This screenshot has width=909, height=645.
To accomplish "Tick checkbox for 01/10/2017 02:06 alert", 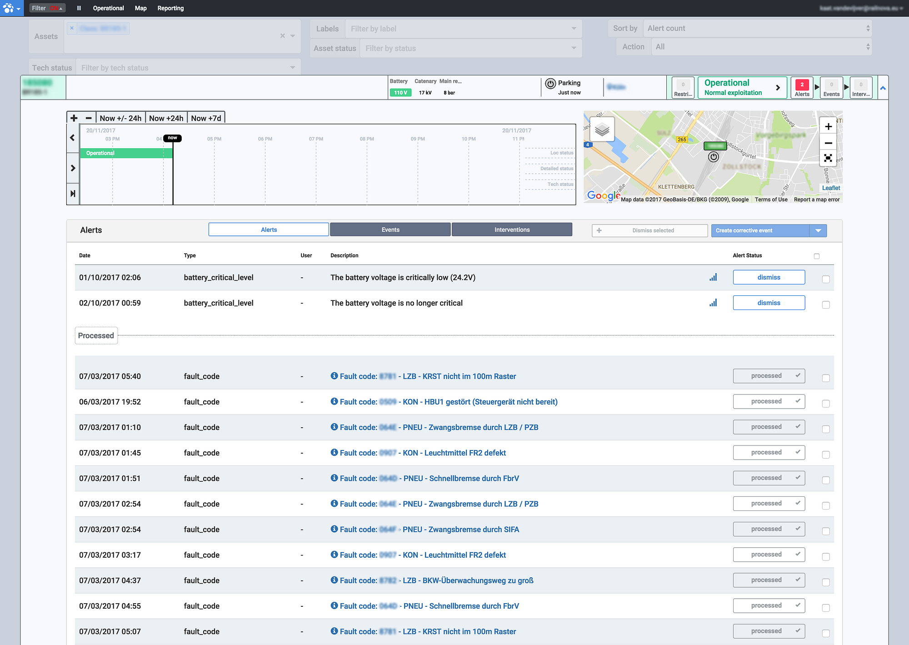I will tap(826, 280).
